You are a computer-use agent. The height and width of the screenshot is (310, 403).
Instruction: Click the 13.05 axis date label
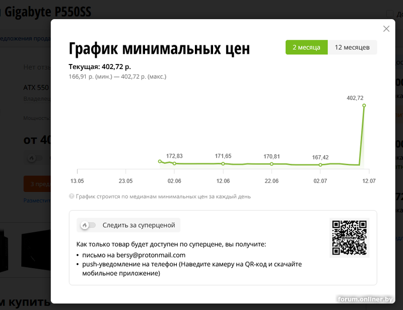pyautogui.click(x=77, y=181)
